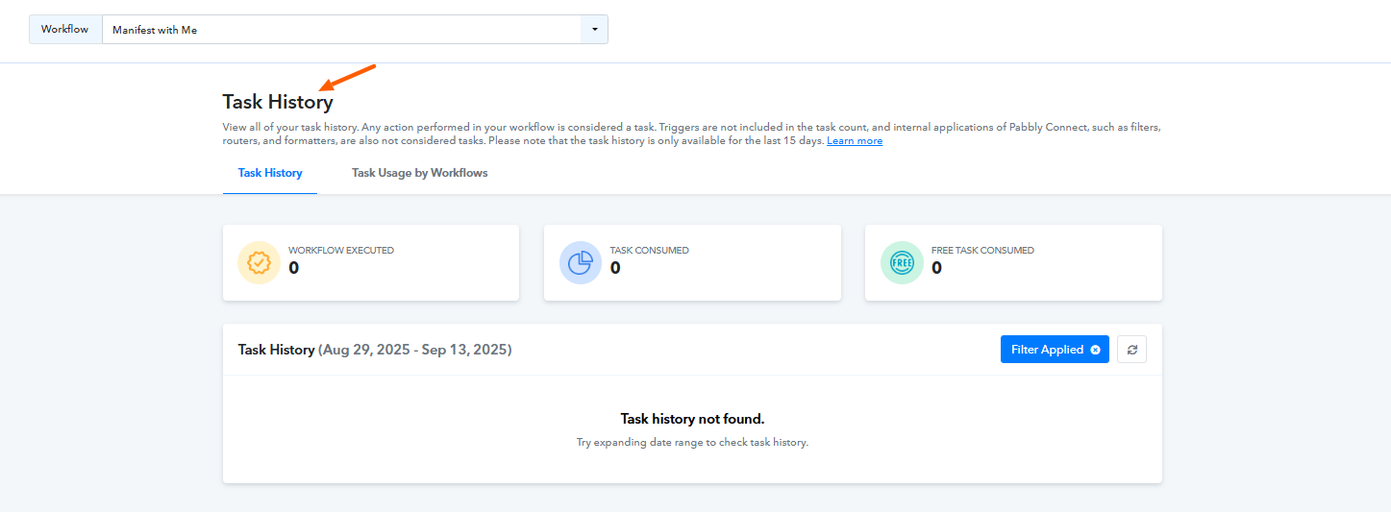Click 'Task history not found' message
1391x512 pixels.
[x=692, y=419]
